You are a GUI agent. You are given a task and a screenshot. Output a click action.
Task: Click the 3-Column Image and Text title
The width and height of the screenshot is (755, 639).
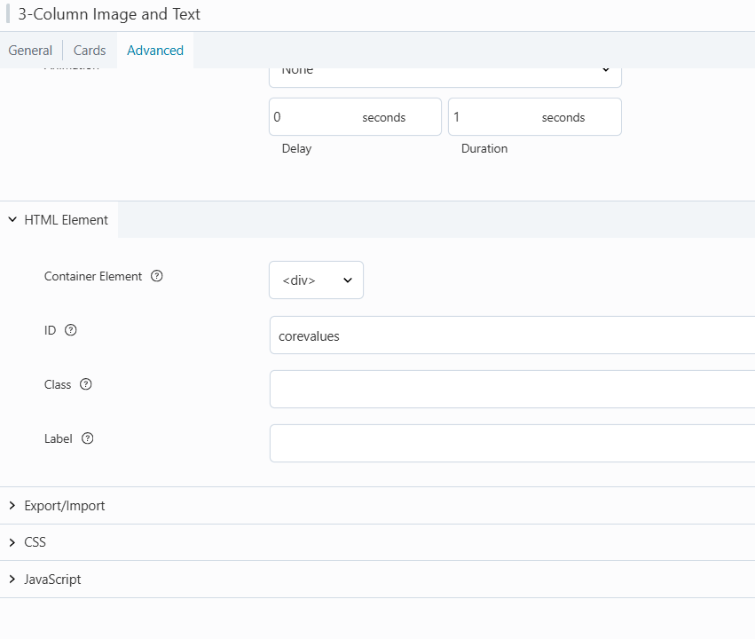click(109, 14)
